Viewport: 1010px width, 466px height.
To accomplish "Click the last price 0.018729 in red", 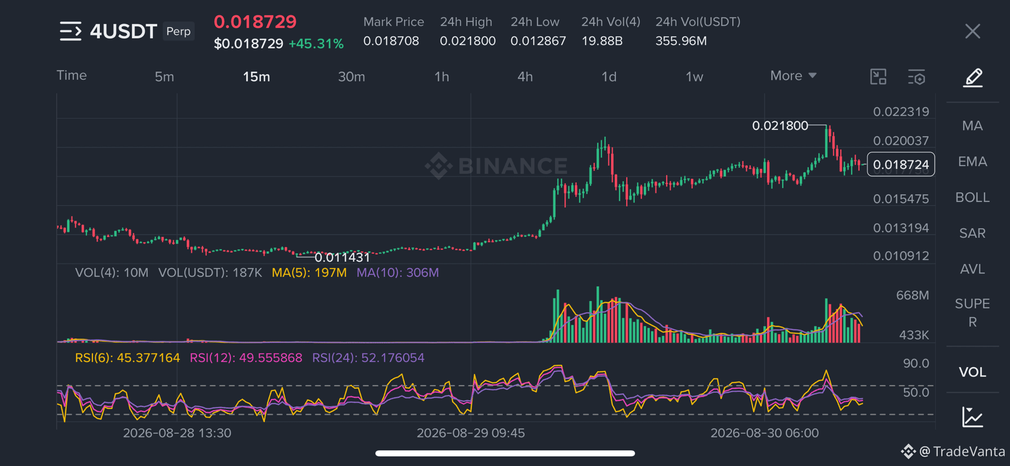I will click(x=255, y=21).
